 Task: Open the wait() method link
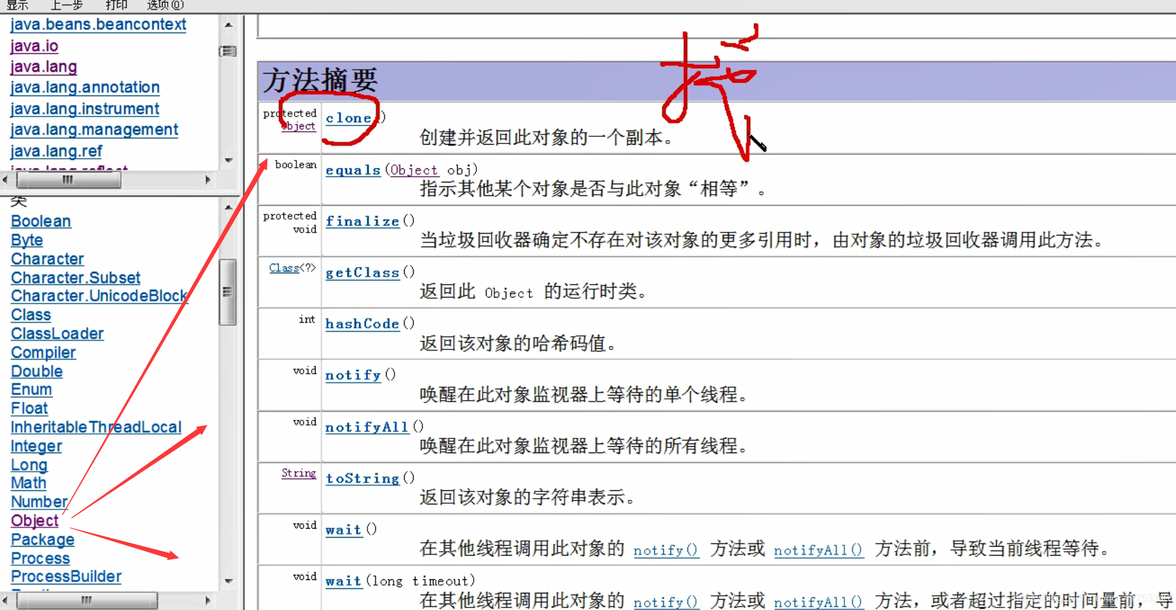(x=344, y=530)
